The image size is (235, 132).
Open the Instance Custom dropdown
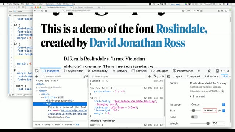coord(207,104)
